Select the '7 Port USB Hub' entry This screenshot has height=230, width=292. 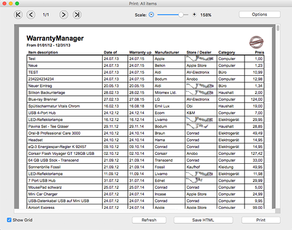[x=65, y=180]
